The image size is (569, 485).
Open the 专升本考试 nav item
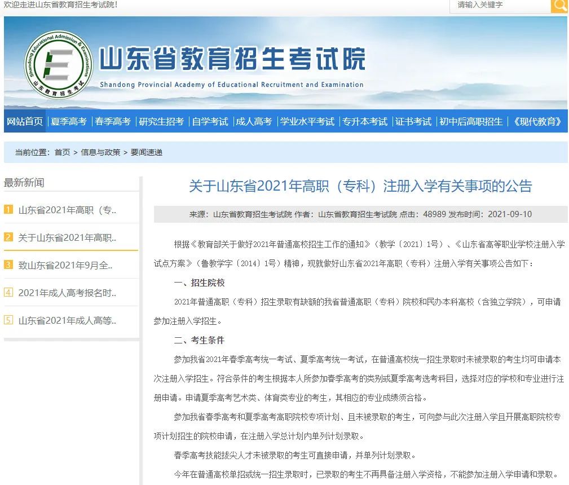pos(365,121)
